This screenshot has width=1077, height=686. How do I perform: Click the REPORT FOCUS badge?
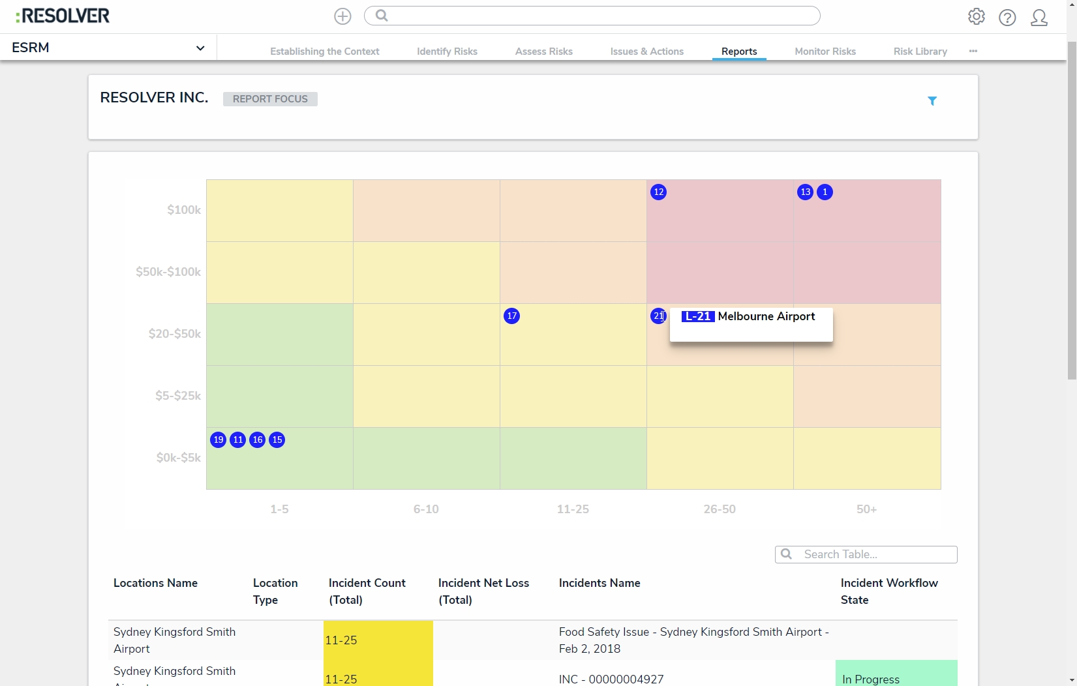(x=270, y=99)
